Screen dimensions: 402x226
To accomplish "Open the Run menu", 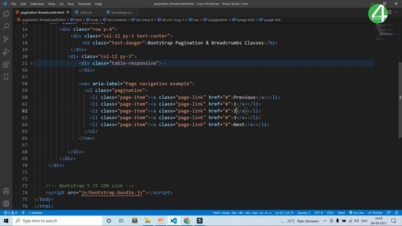I will pos(71,4).
